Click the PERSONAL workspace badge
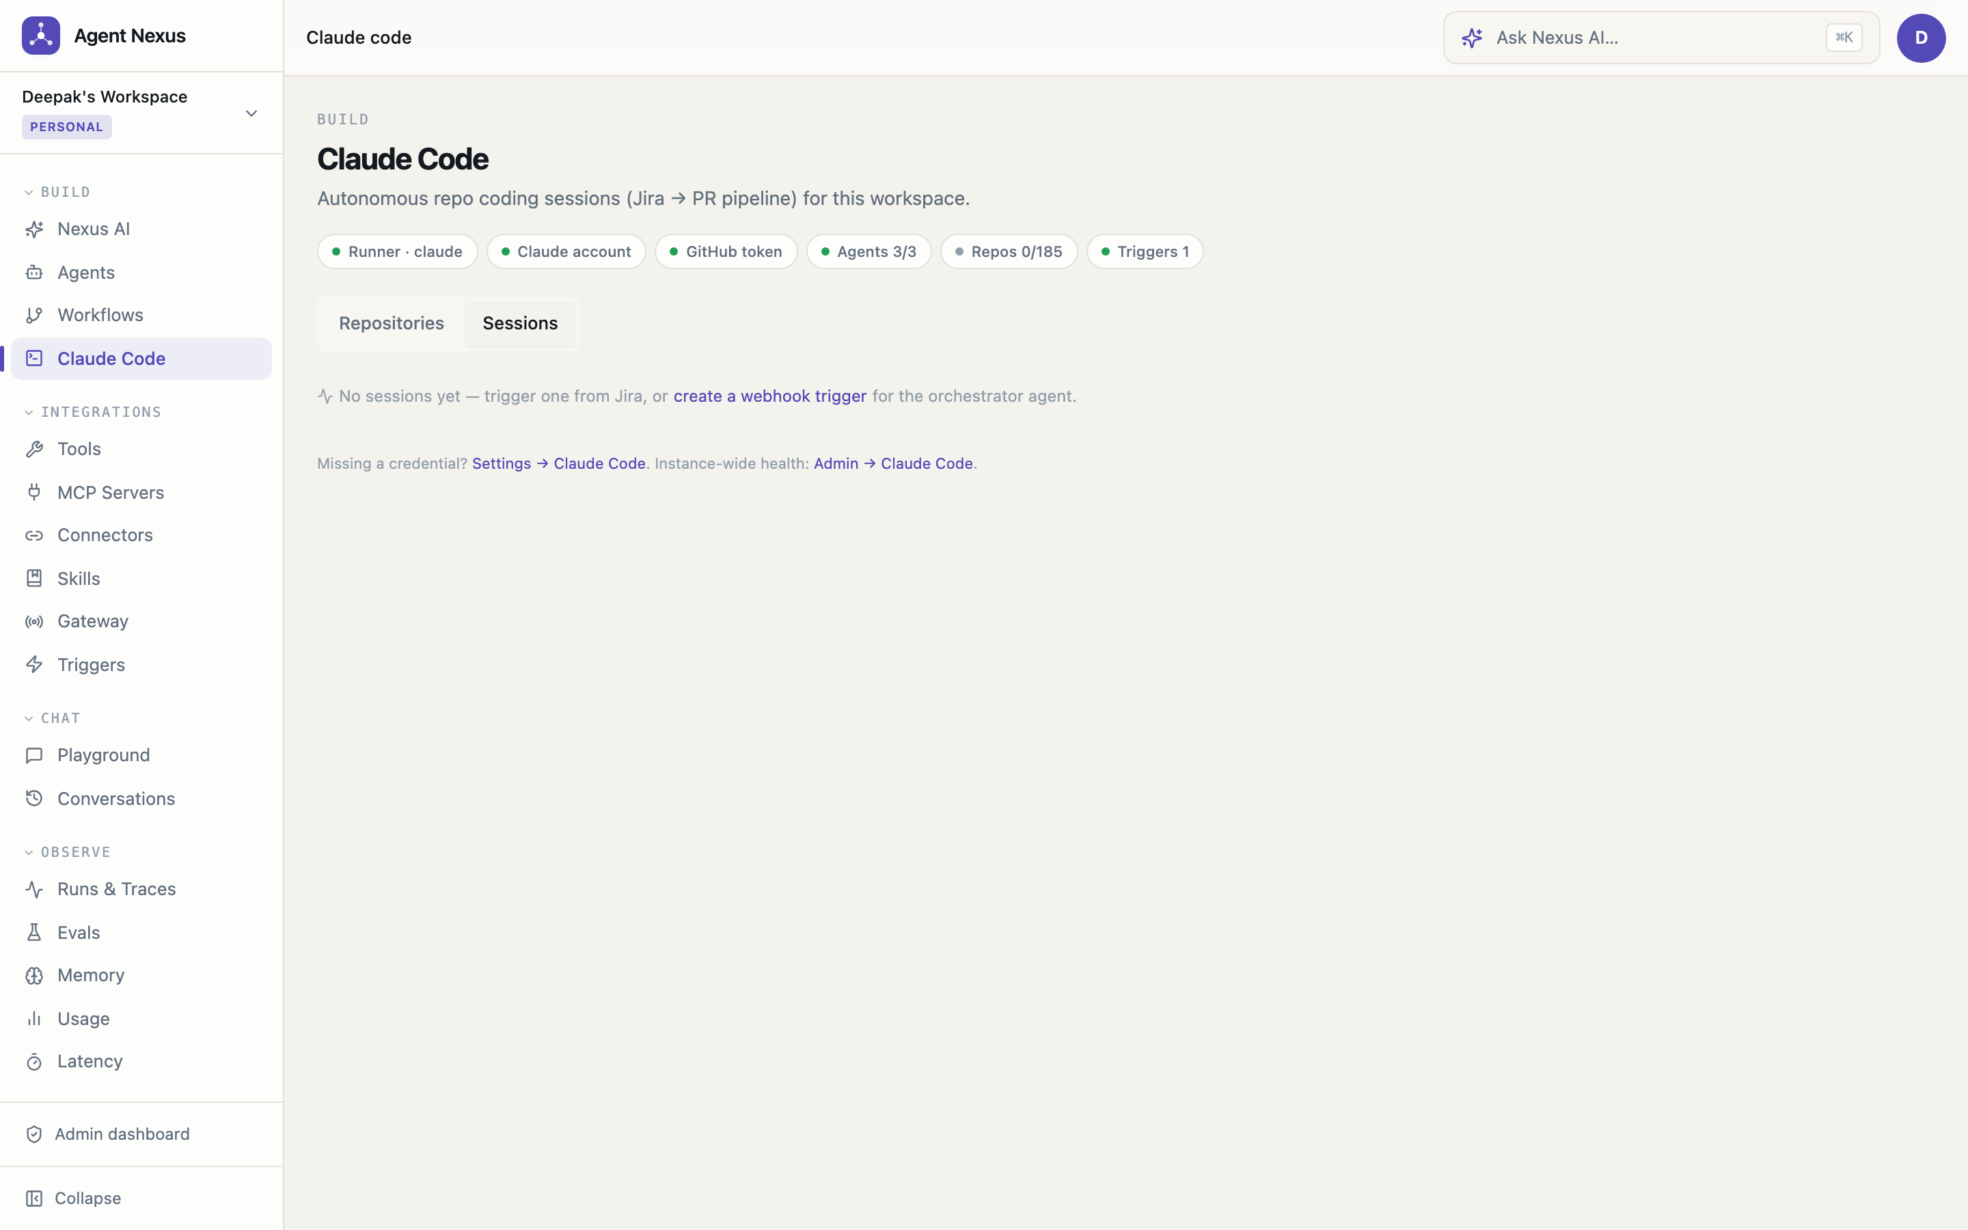 point(67,127)
